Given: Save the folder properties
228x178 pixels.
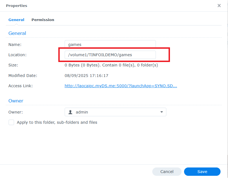Looking at the screenshot, I should click(x=202, y=172).
